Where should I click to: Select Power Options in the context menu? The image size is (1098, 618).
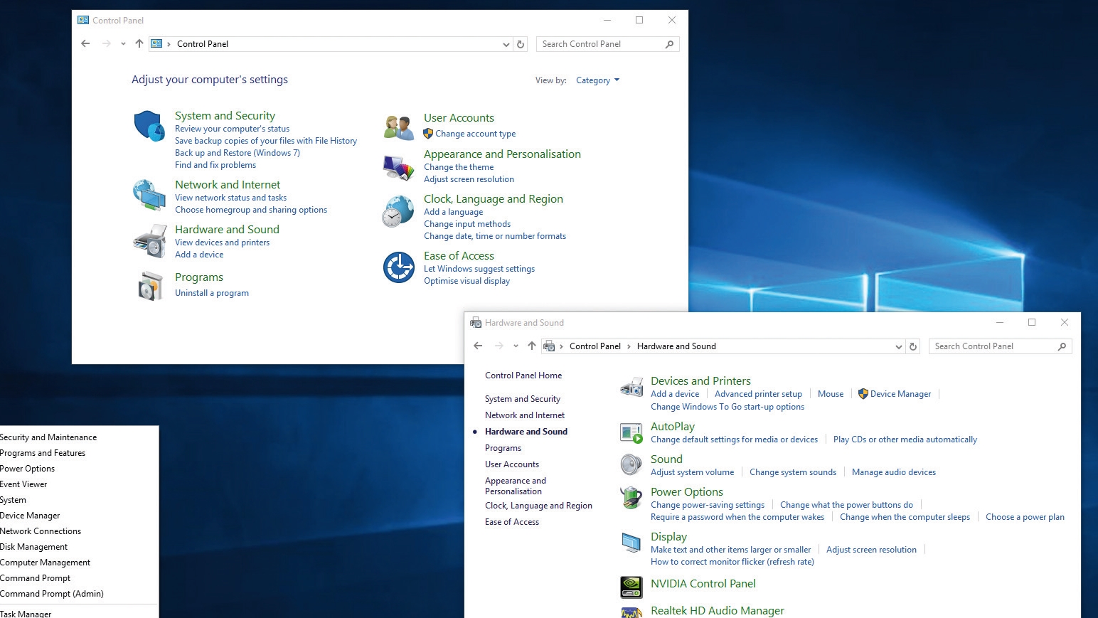28,469
